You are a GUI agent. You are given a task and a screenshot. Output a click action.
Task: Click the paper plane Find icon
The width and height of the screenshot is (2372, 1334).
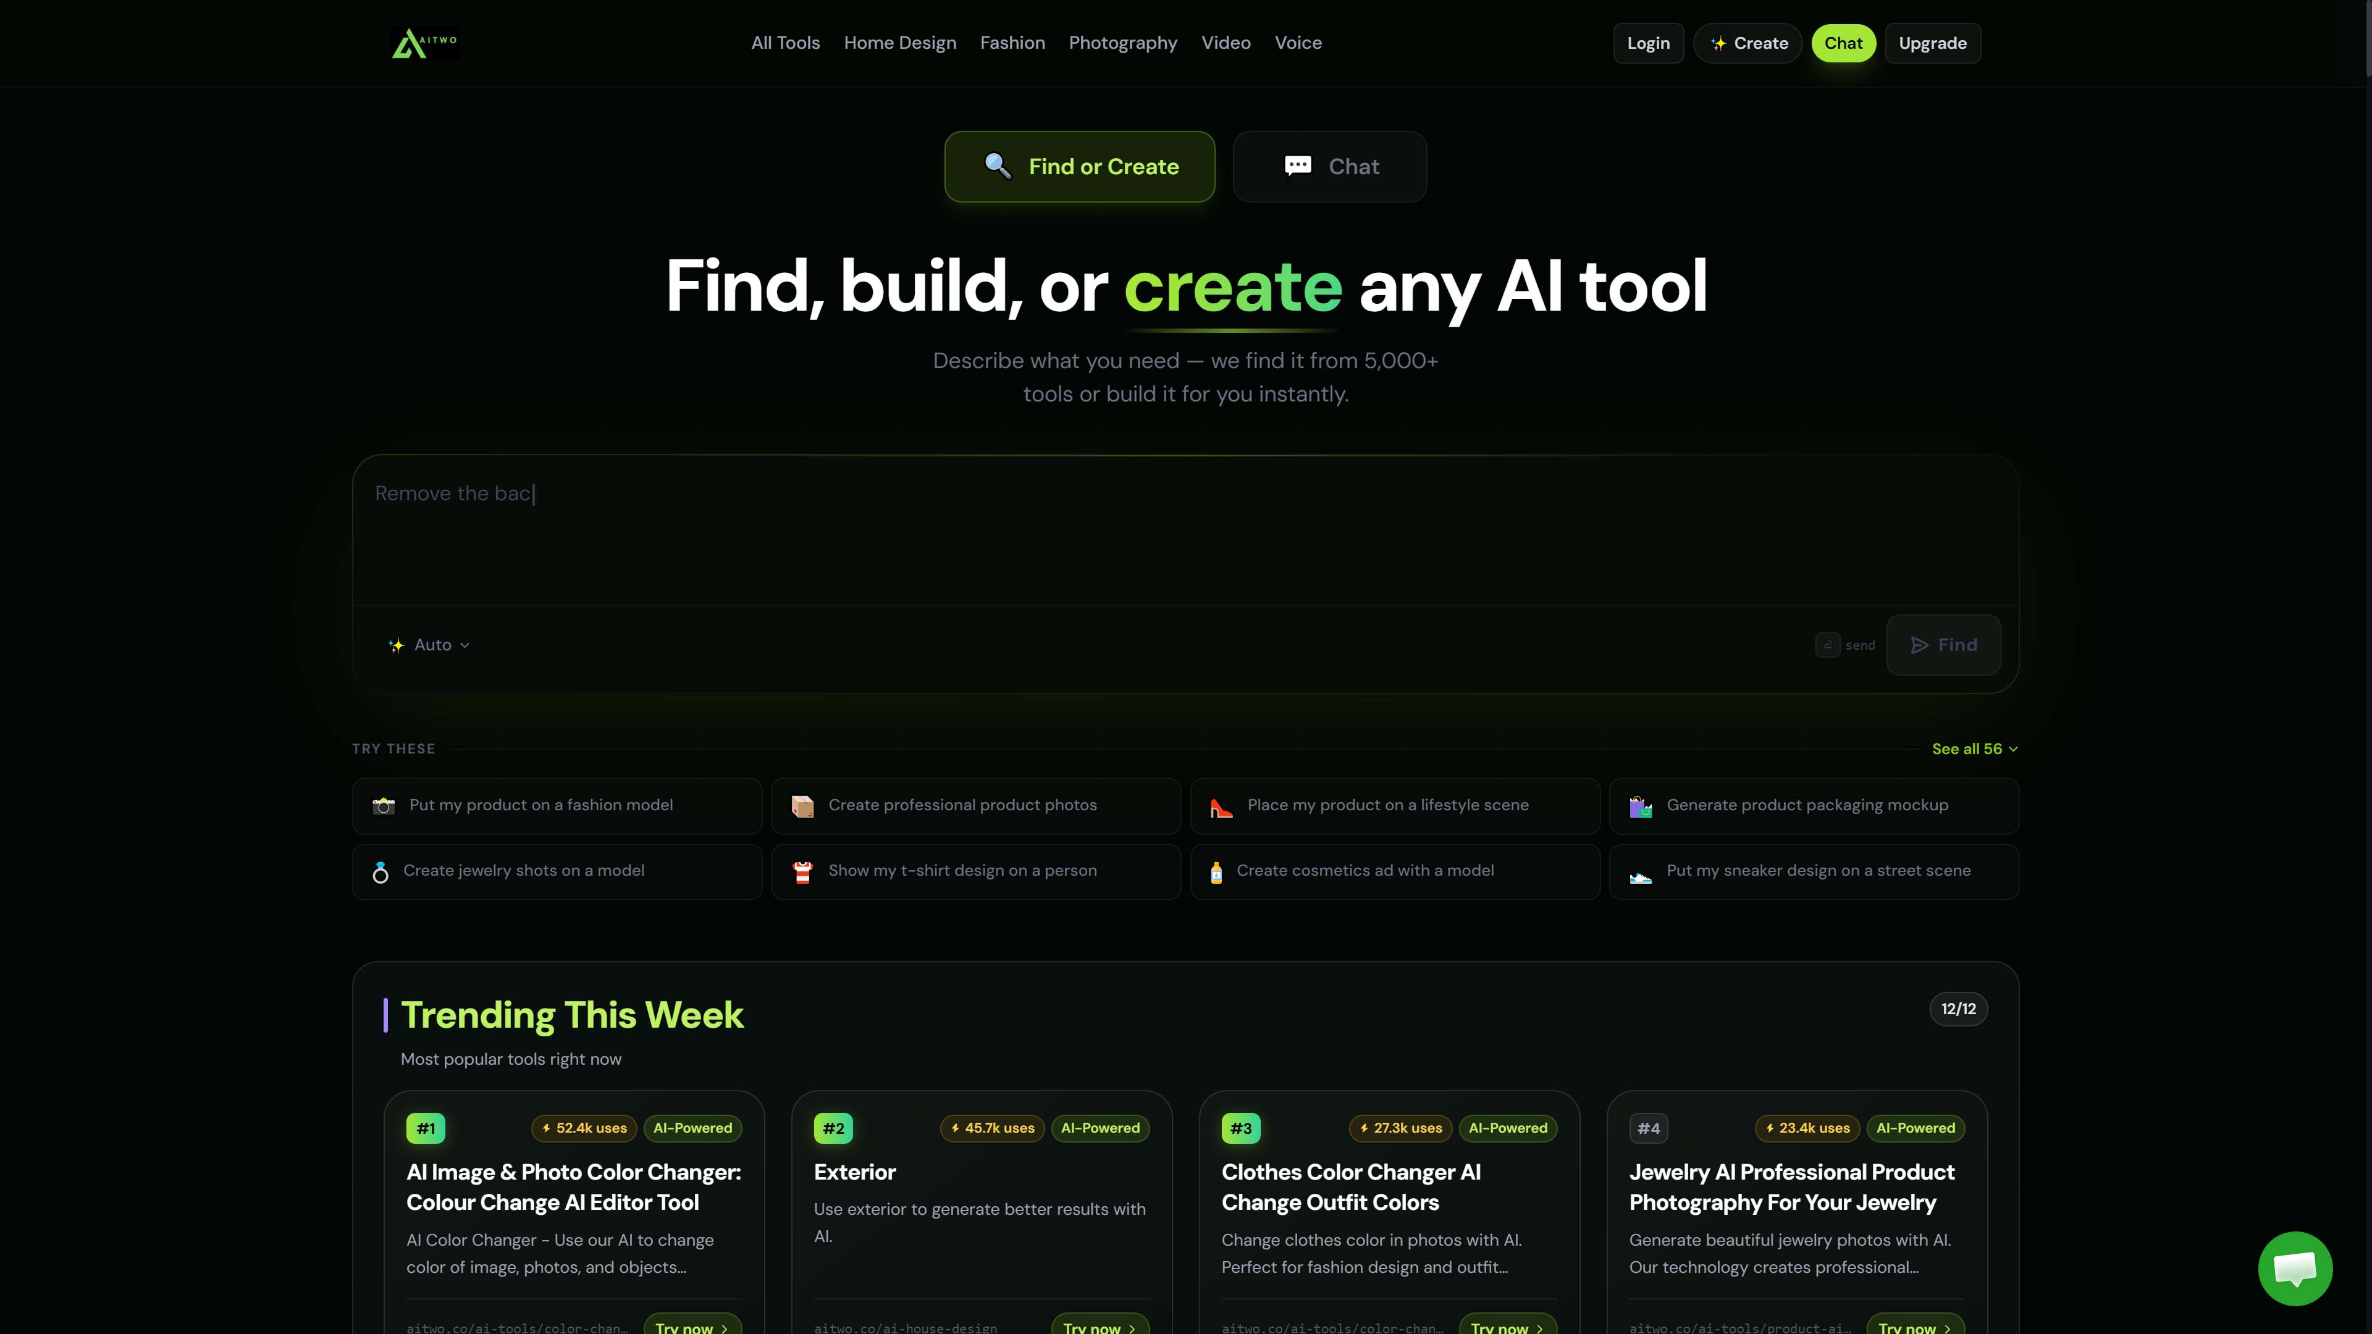tap(1919, 645)
